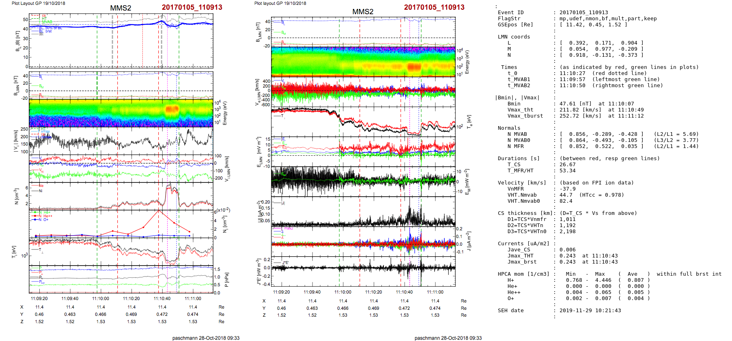The width and height of the screenshot is (732, 341).
Task: Click the T_CS duration value 26.67
Action: [x=567, y=165]
